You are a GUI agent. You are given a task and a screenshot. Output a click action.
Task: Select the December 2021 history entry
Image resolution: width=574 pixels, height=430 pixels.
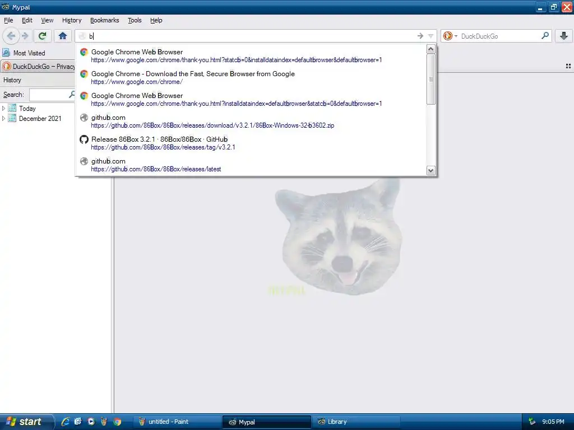40,119
